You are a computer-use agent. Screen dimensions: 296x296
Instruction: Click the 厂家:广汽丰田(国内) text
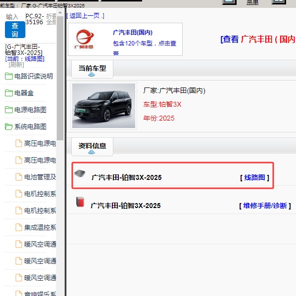tap(174, 90)
